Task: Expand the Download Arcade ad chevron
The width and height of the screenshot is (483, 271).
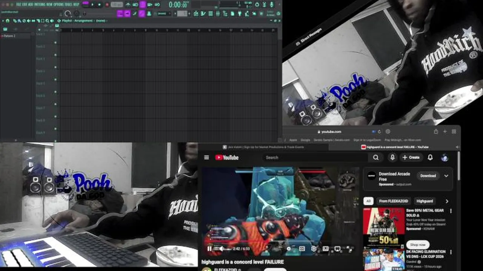Action: 446,176
